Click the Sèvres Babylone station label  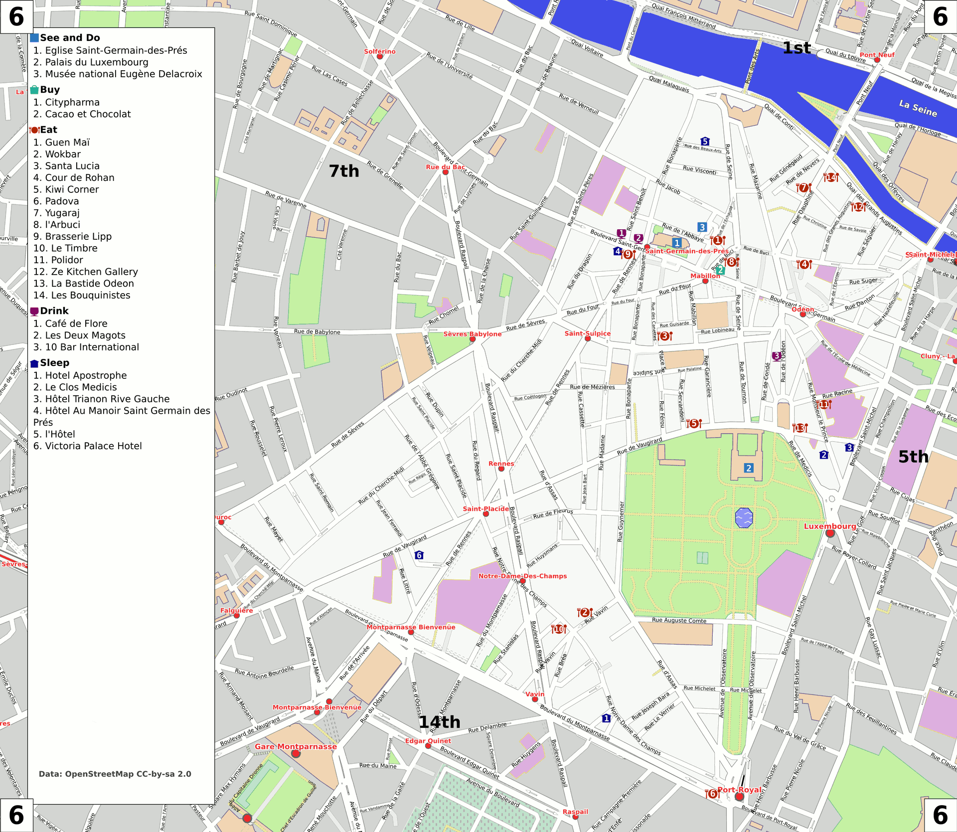(473, 334)
